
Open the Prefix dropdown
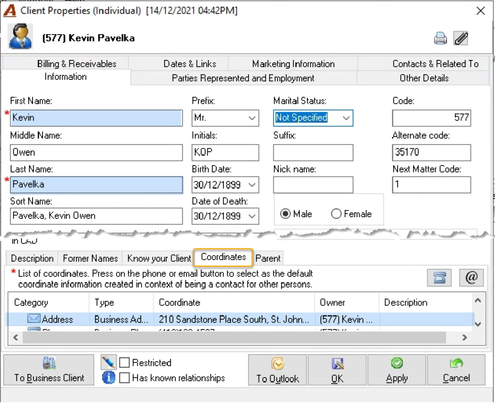tap(251, 118)
